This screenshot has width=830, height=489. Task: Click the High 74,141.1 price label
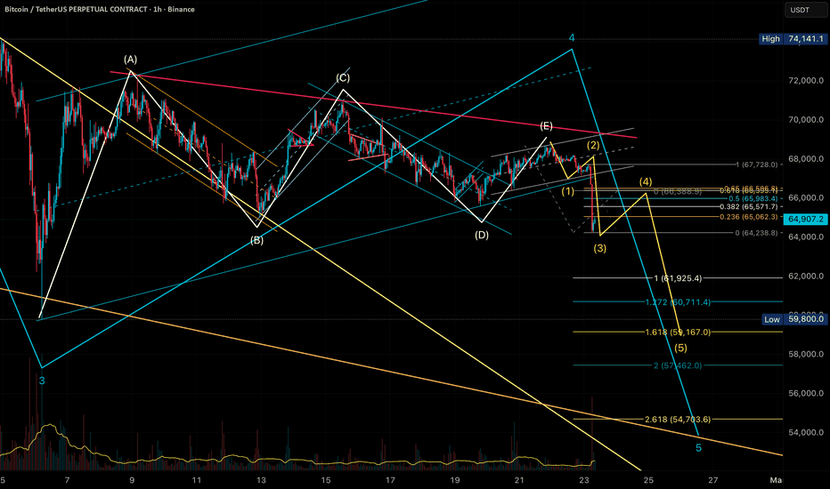(797, 39)
